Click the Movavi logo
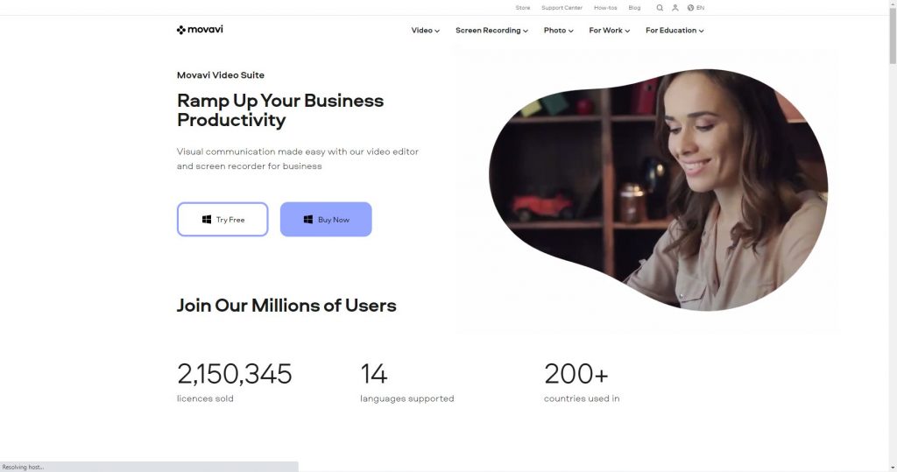The width and height of the screenshot is (897, 472). click(x=200, y=30)
